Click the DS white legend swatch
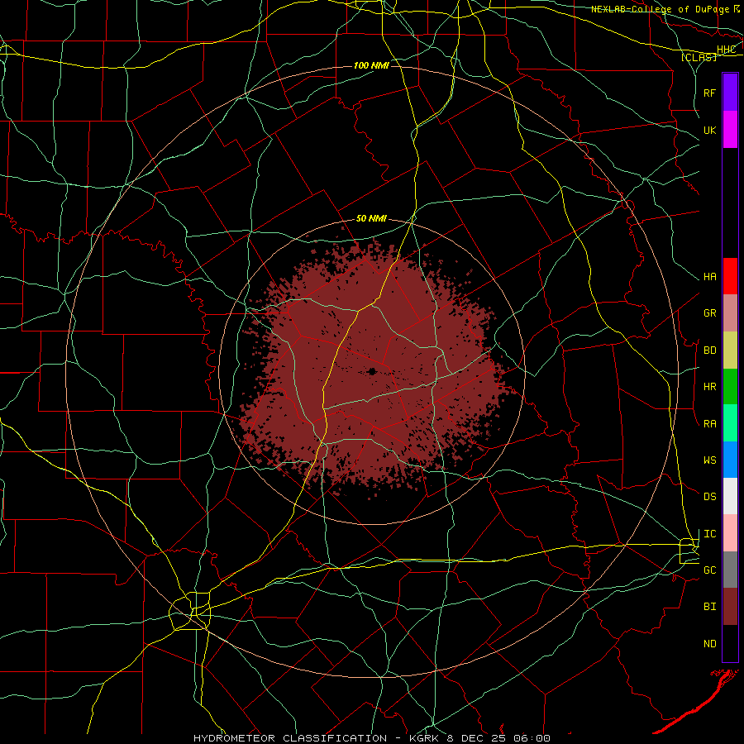Viewport: 744px width, 744px height. click(730, 496)
